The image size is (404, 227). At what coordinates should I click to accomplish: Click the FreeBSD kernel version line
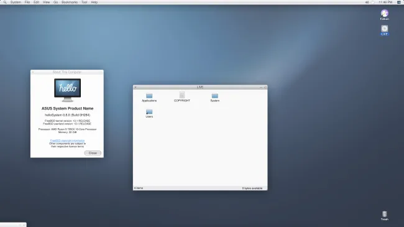[x=68, y=121]
